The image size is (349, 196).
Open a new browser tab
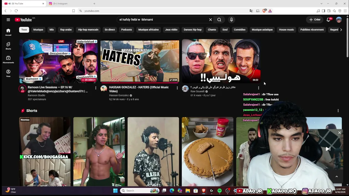pyautogui.click(x=94, y=4)
